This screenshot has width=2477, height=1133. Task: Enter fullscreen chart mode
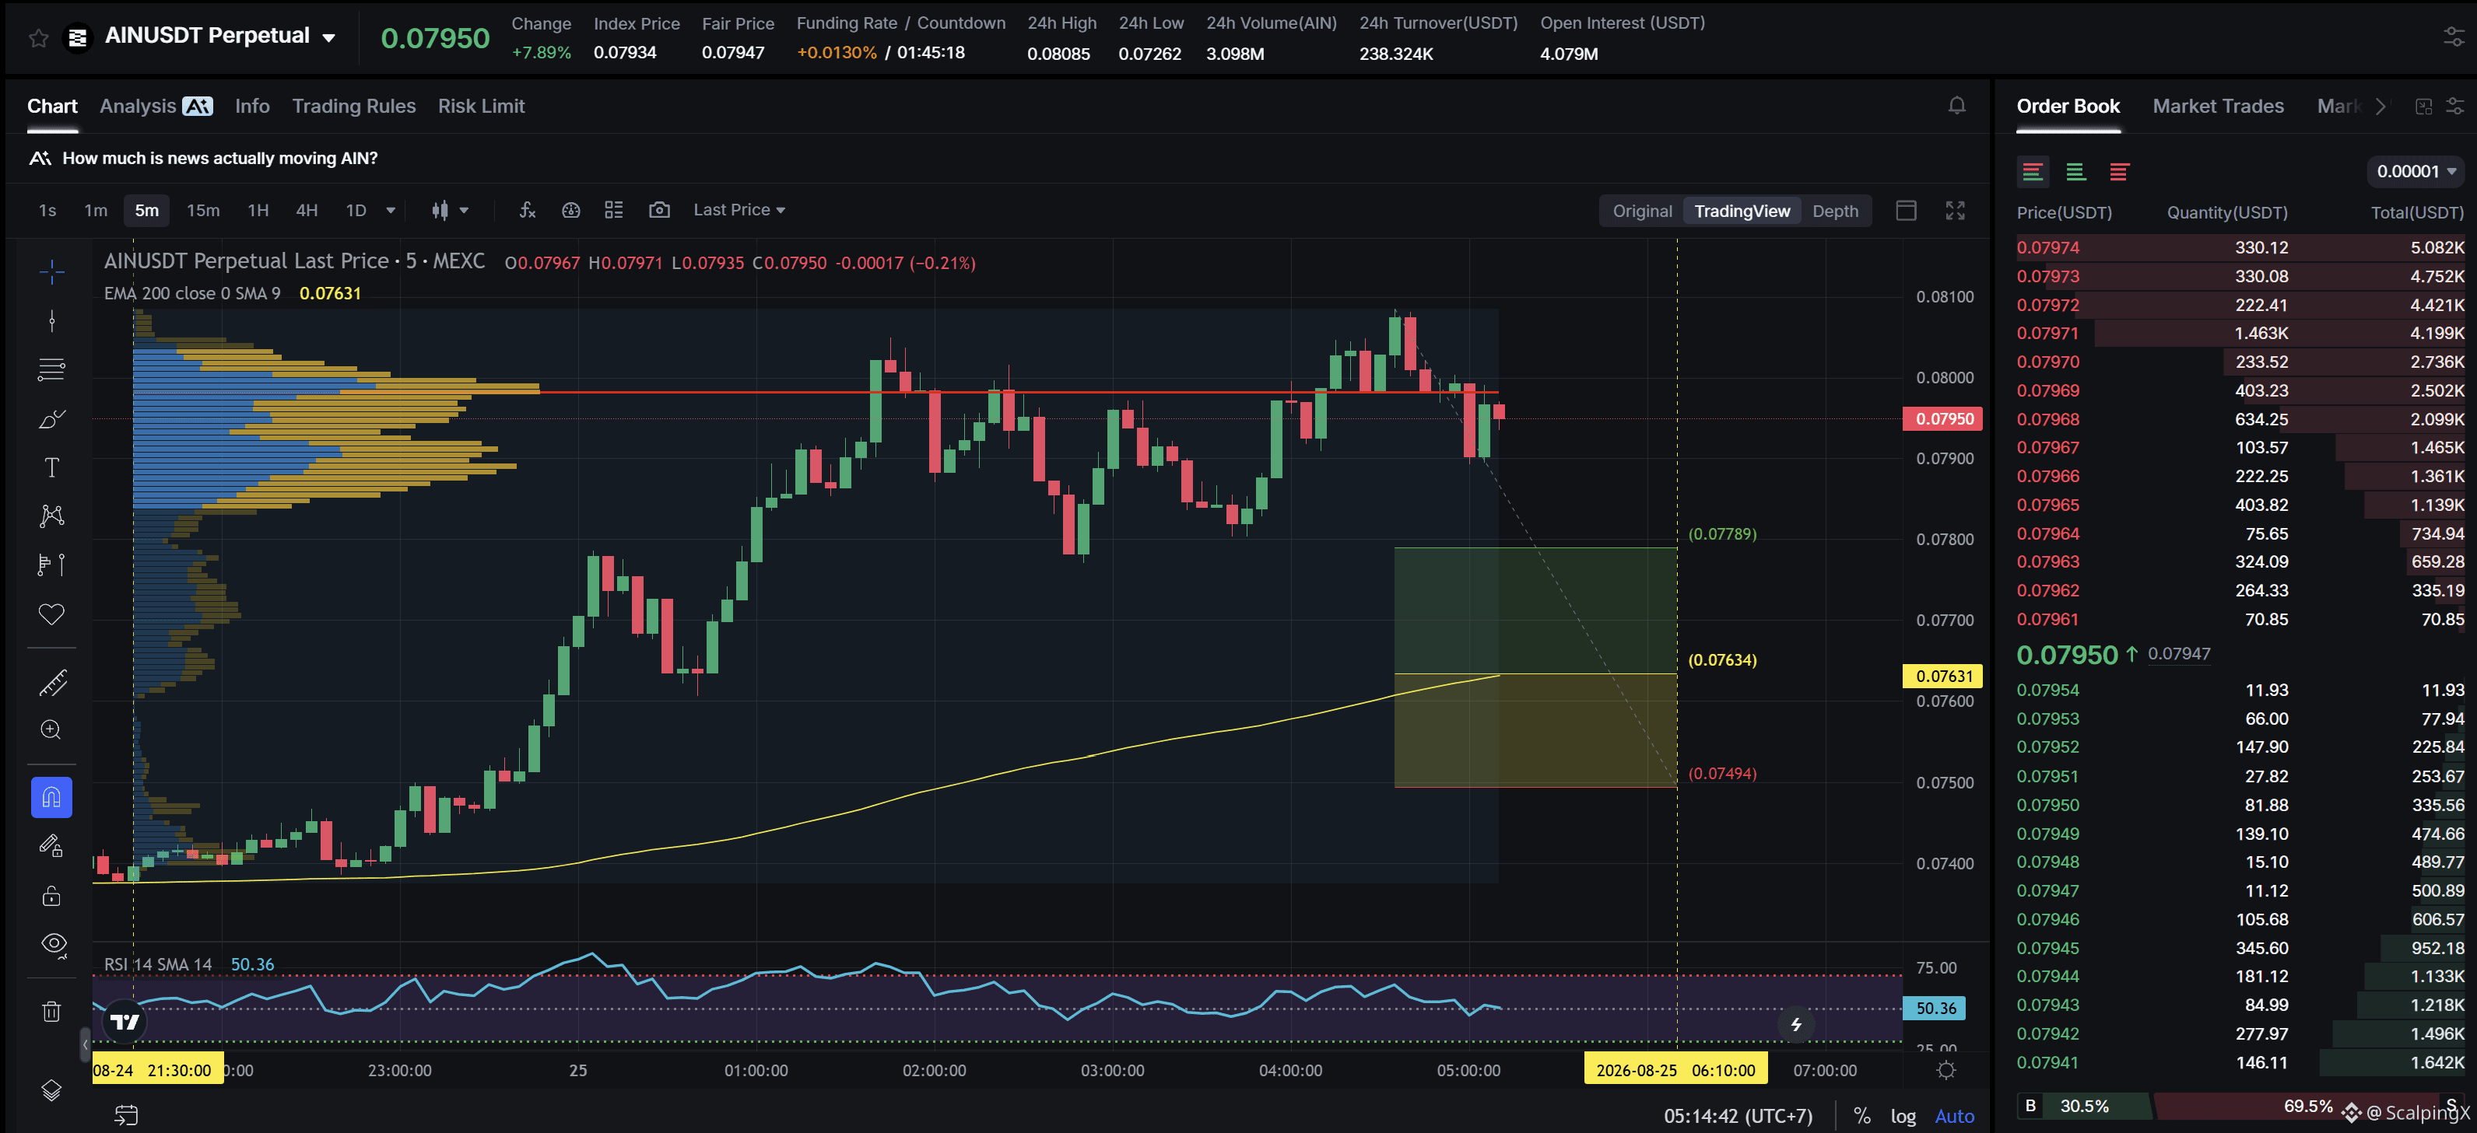[x=1955, y=212]
